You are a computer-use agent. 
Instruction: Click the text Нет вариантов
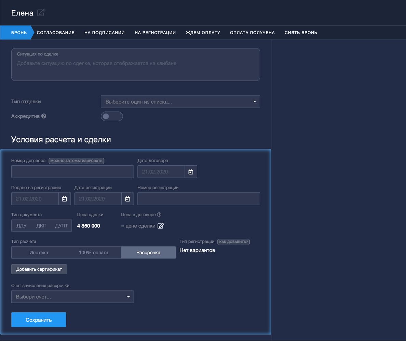click(197, 250)
